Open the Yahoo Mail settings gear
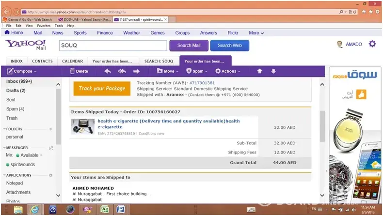 click(x=372, y=44)
